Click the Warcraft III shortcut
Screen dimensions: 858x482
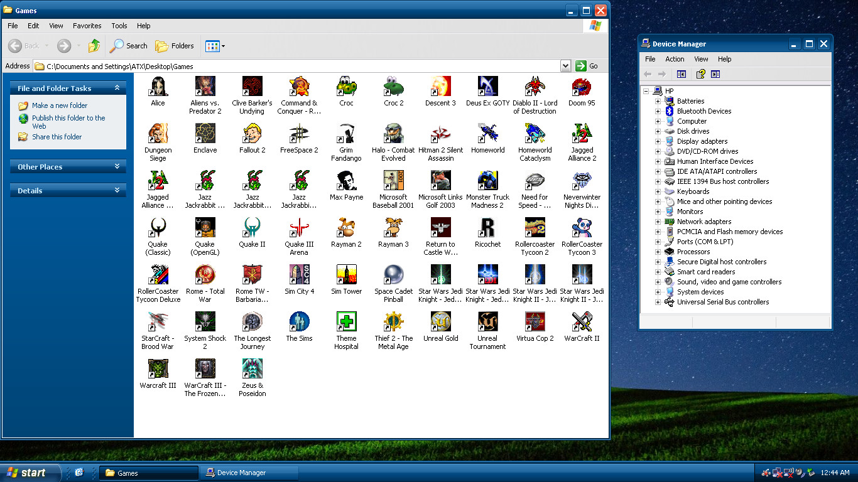158,369
